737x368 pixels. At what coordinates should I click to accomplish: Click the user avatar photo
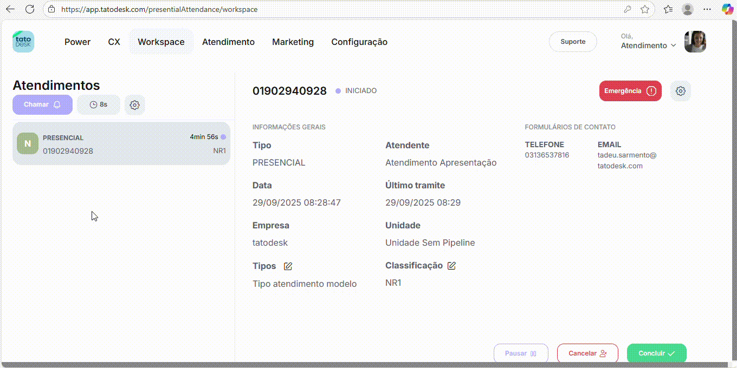(695, 42)
